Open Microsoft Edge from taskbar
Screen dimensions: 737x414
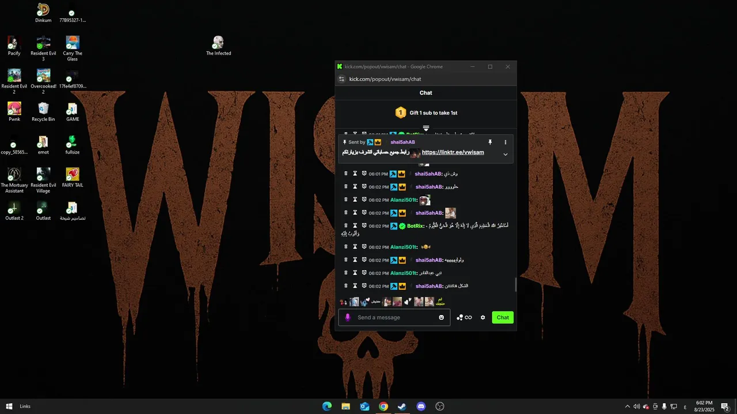327,407
